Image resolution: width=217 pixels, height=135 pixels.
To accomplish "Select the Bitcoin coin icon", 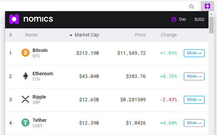I will [25, 53].
